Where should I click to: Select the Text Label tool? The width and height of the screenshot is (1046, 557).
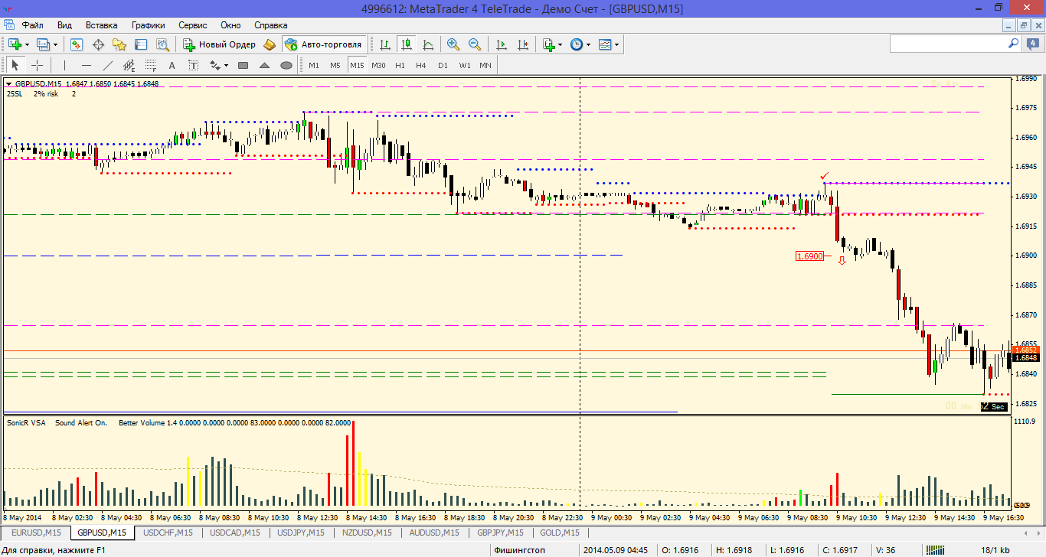[193, 65]
